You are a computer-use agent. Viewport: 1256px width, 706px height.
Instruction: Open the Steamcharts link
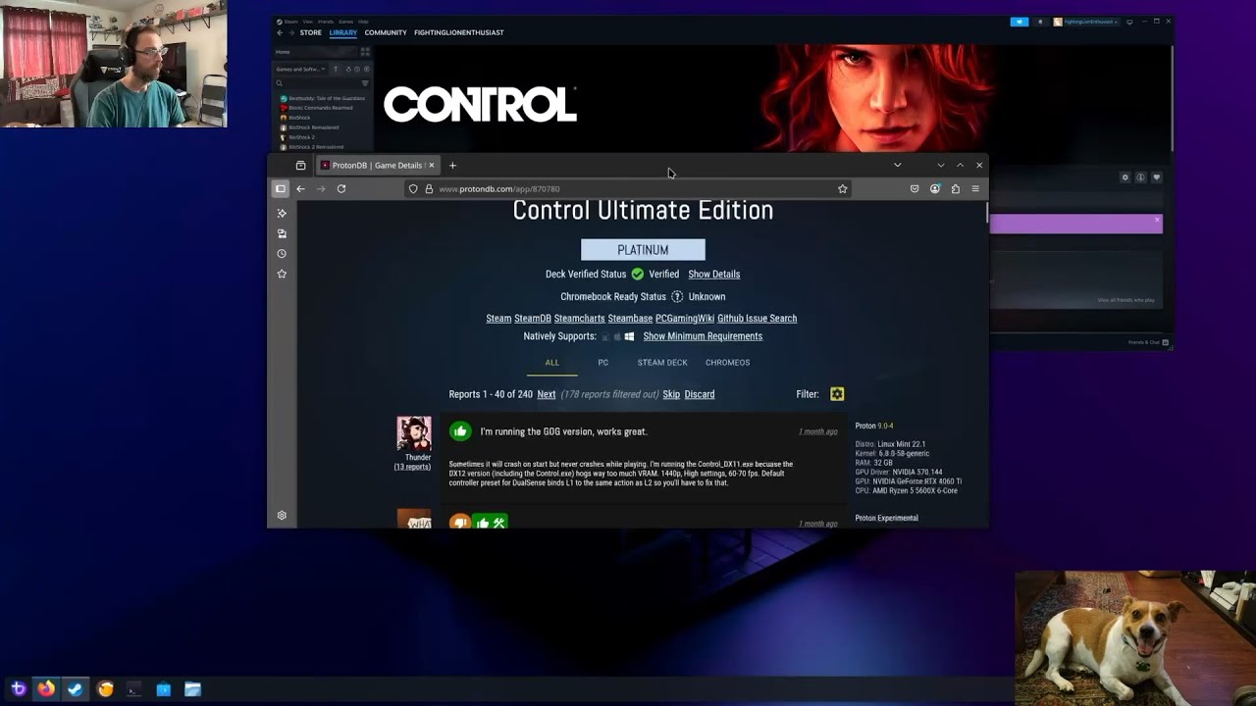579,318
